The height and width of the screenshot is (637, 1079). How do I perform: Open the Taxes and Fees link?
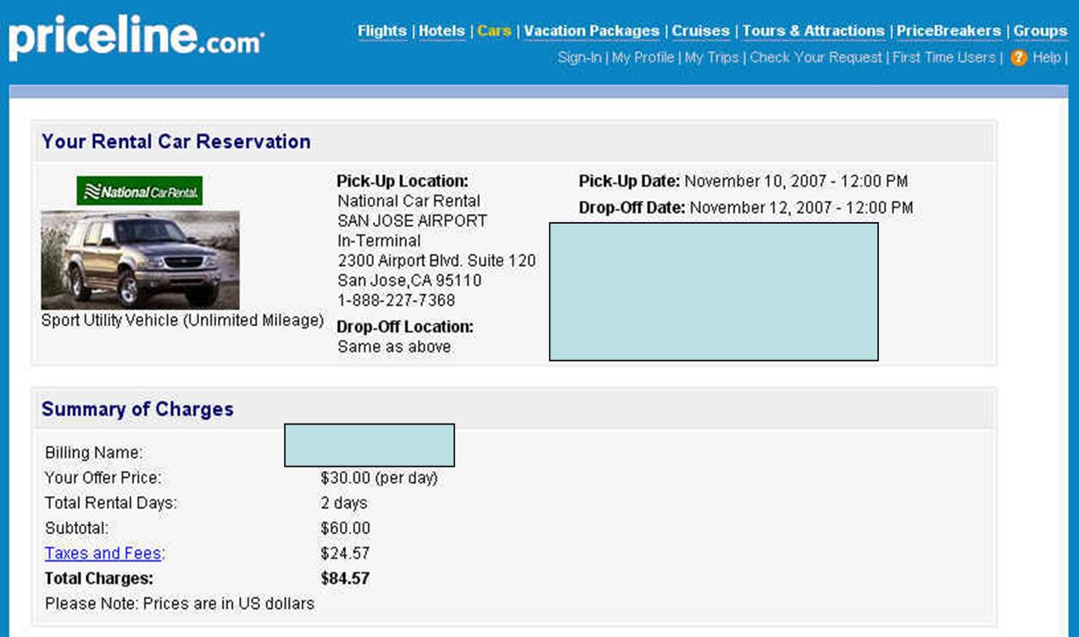point(103,553)
